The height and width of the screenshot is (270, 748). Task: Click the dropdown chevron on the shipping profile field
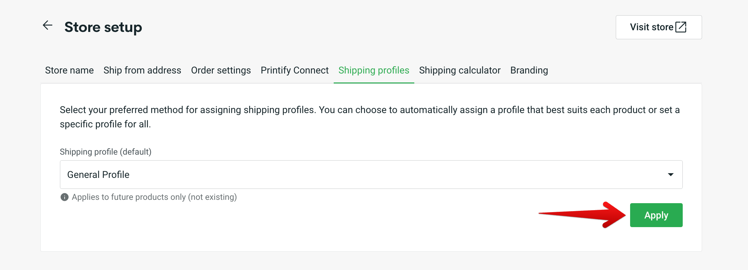pos(671,174)
